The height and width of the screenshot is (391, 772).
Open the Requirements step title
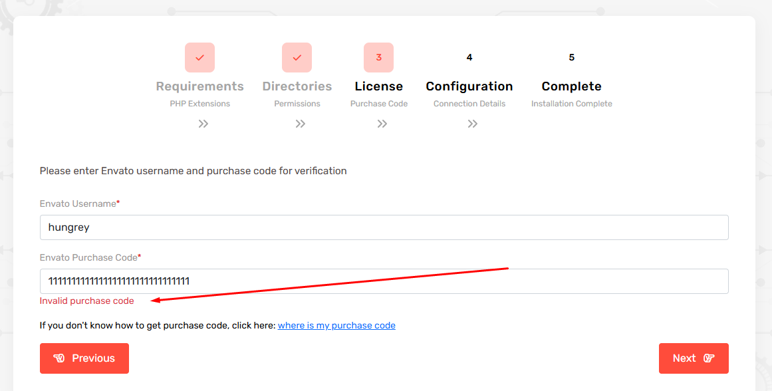click(199, 86)
